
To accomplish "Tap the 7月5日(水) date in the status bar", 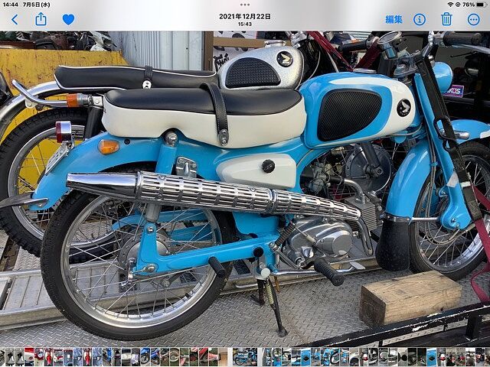I will tap(37, 5).
